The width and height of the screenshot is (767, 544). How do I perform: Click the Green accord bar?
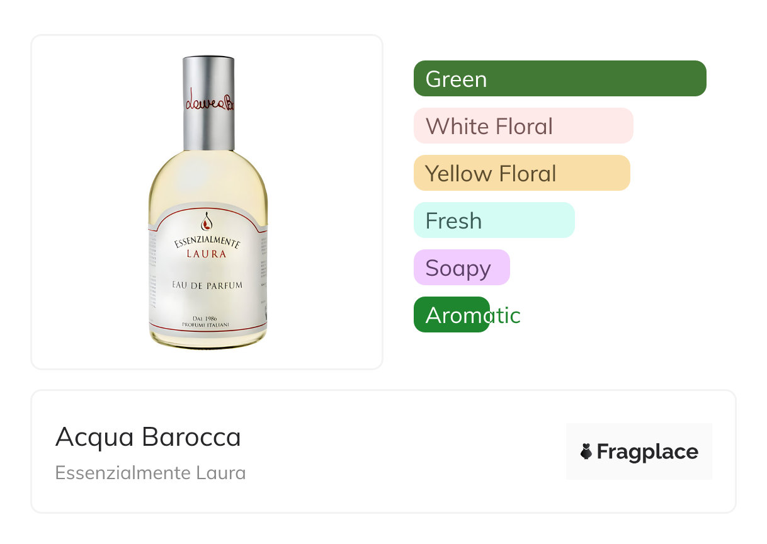point(559,79)
